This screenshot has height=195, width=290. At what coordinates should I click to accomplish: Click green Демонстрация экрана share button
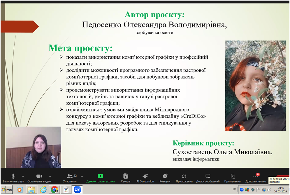[x=101, y=178]
